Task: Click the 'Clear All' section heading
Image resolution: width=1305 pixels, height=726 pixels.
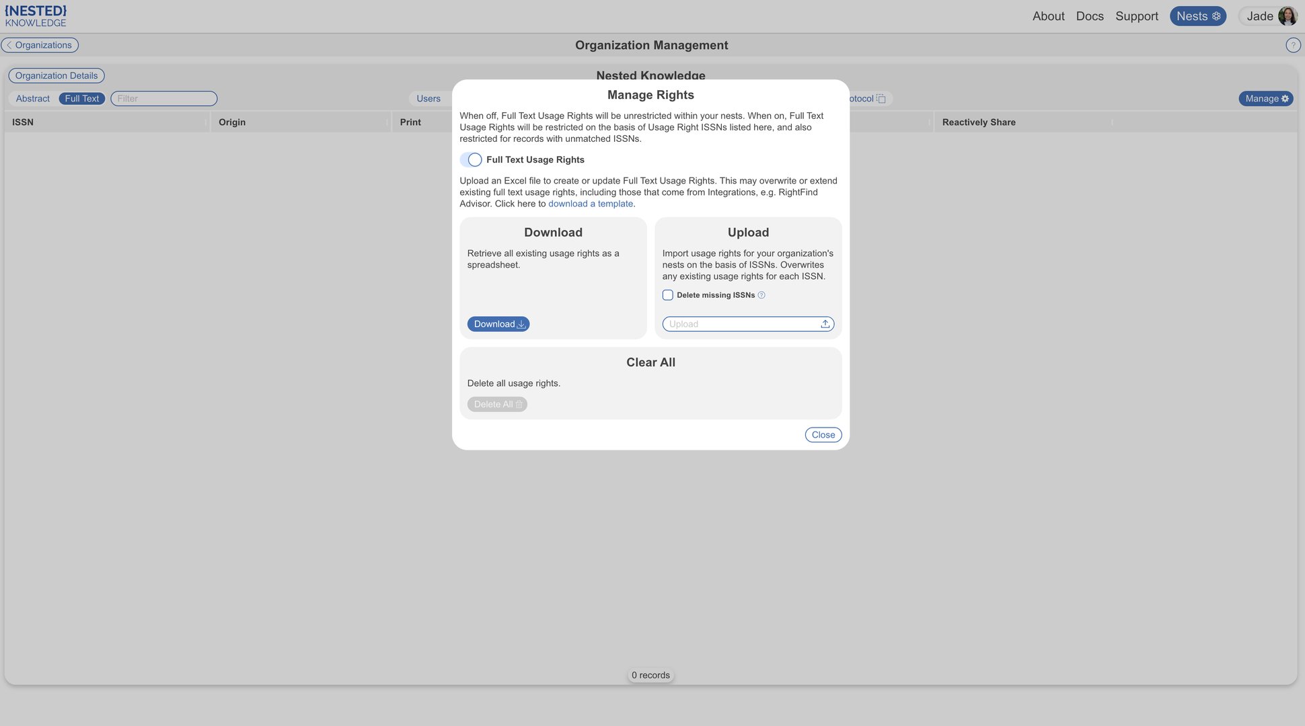Action: pos(650,362)
